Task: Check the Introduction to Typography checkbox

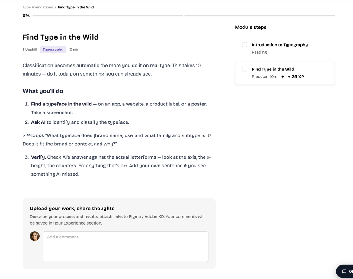Action: 245,45
